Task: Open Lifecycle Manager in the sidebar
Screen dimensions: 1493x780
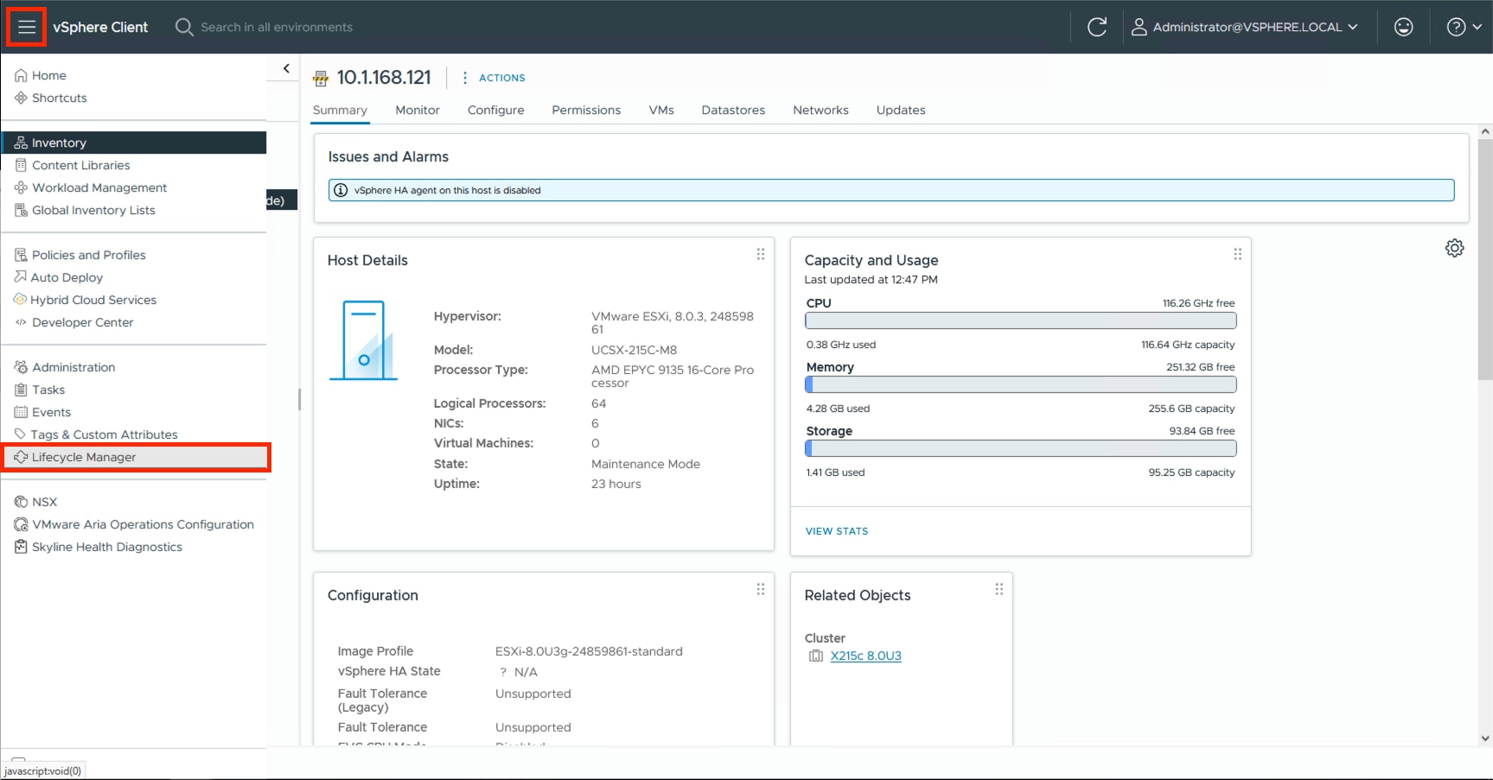Action: pyautogui.click(x=84, y=457)
